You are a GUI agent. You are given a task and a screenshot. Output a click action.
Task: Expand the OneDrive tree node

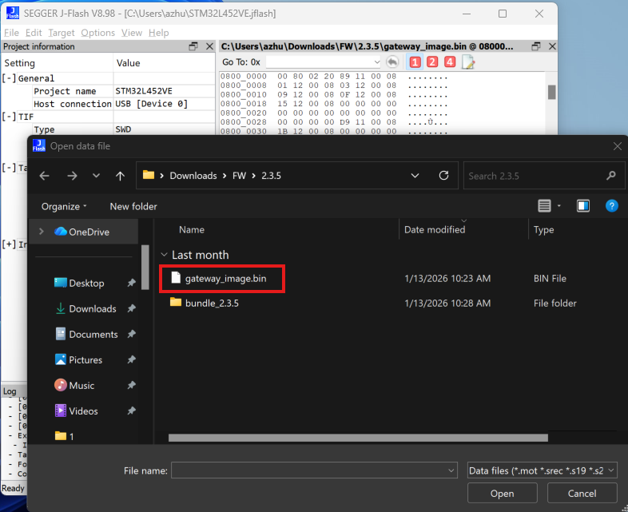[x=42, y=232]
